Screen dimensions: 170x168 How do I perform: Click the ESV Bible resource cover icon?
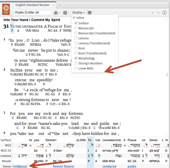(6, 9)
